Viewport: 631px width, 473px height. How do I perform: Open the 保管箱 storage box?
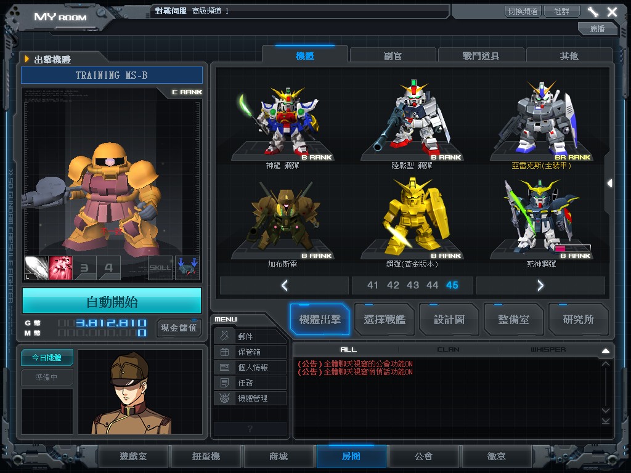250,352
